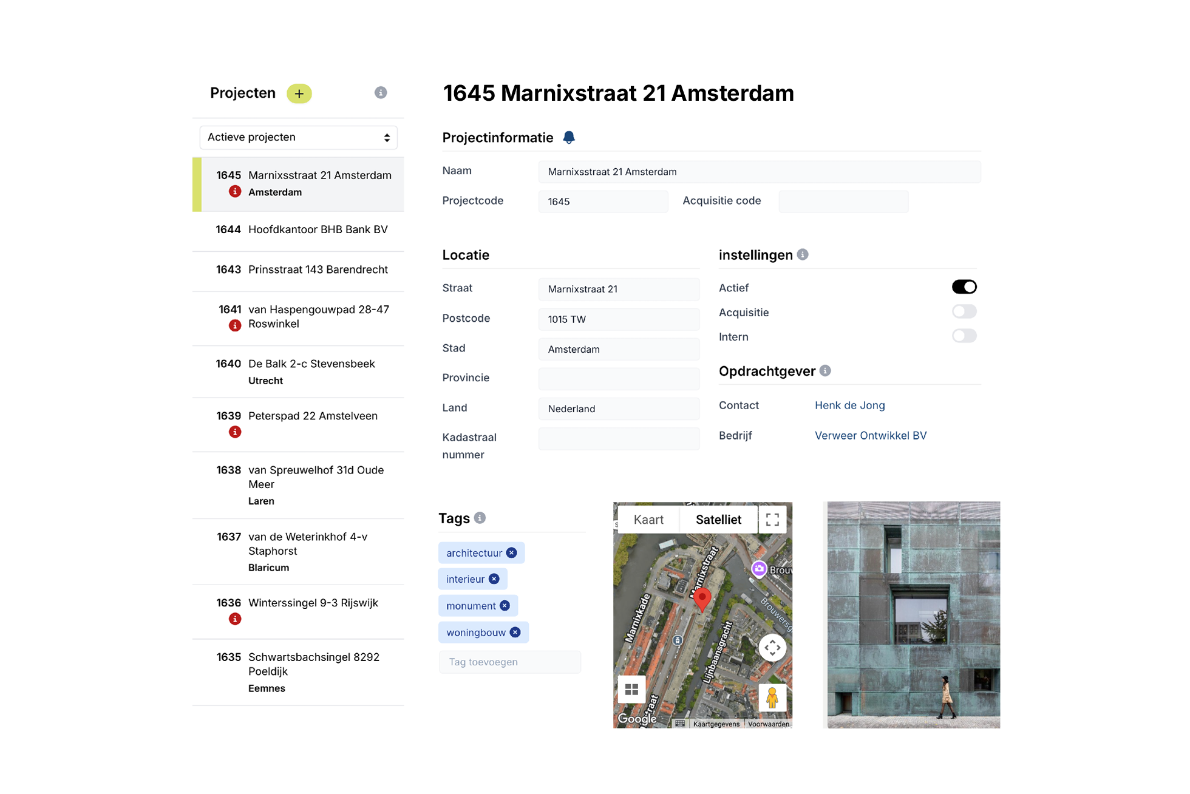Viewport: 1190px width, 794px height.
Task: Click the Projectcode field showing 1645
Action: tap(603, 202)
